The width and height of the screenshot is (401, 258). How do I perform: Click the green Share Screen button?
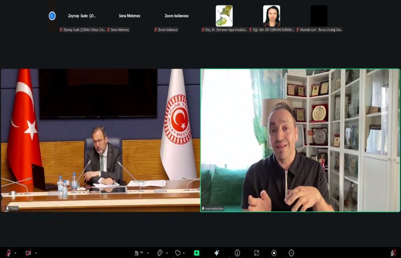click(197, 253)
